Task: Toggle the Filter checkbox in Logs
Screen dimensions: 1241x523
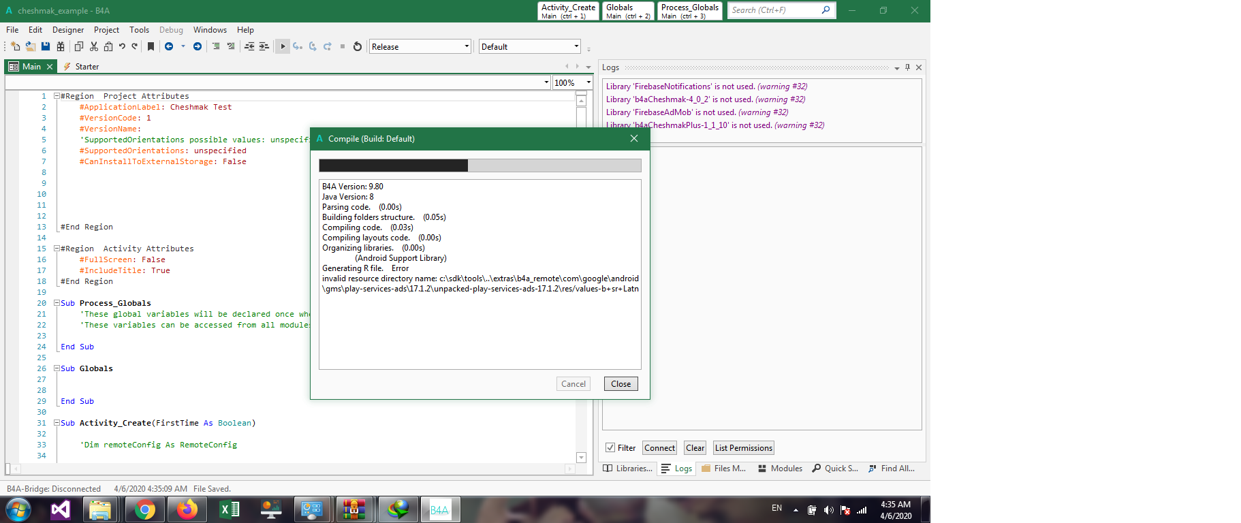Action: point(610,447)
